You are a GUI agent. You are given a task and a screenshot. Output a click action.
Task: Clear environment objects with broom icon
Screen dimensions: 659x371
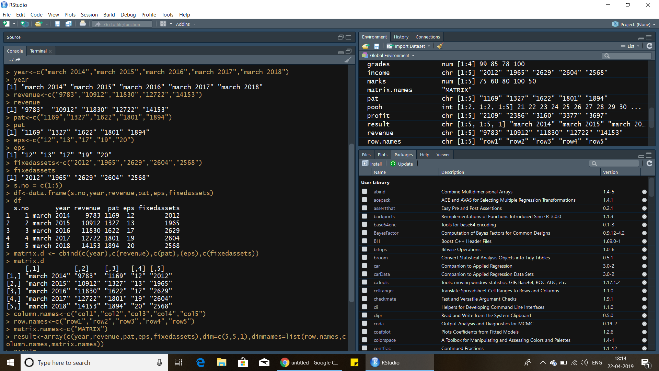pos(440,46)
